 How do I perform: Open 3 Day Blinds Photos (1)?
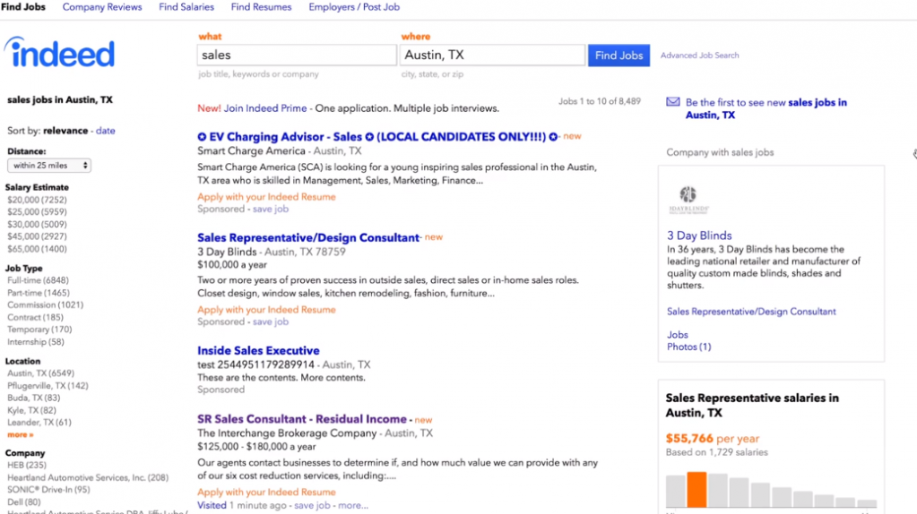[689, 347]
